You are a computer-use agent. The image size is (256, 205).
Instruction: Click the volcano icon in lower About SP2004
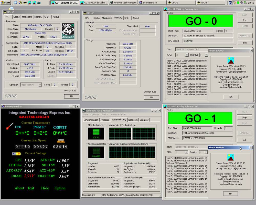point(231,157)
